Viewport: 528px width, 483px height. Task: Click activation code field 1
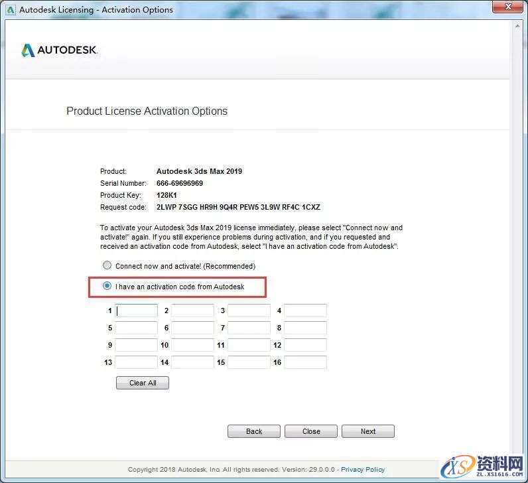click(x=137, y=310)
